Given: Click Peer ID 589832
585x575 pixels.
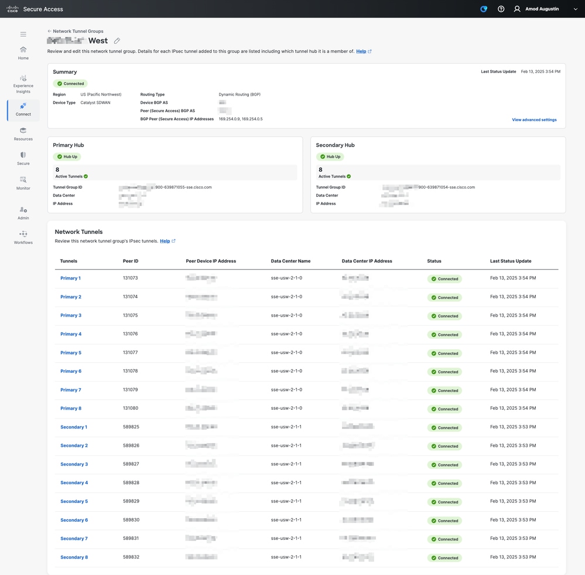Looking at the screenshot, I should pos(131,557).
